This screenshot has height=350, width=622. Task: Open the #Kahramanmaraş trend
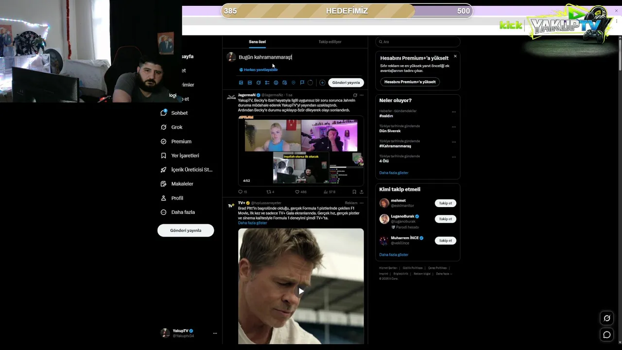[395, 146]
